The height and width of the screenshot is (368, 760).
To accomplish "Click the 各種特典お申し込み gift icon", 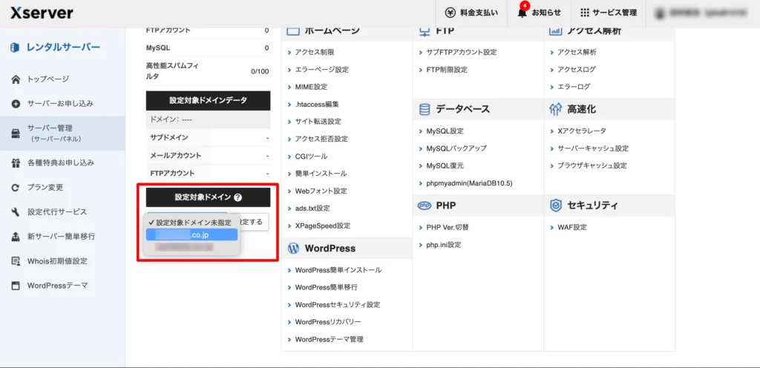I will (x=16, y=162).
